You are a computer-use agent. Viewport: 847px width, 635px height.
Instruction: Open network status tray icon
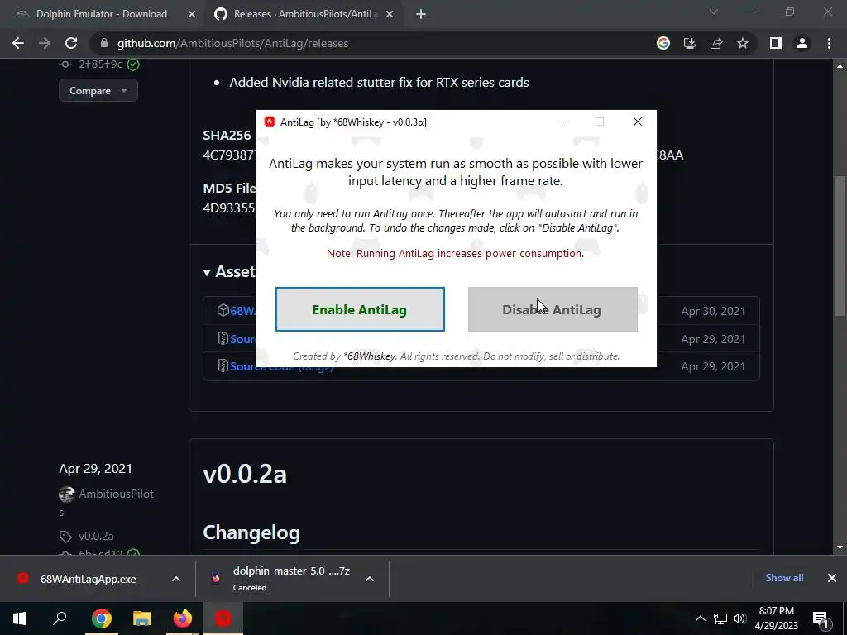(720, 618)
